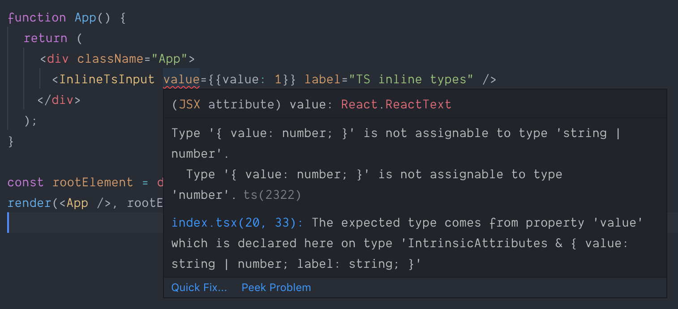Select the underlined value attribute

click(181, 79)
